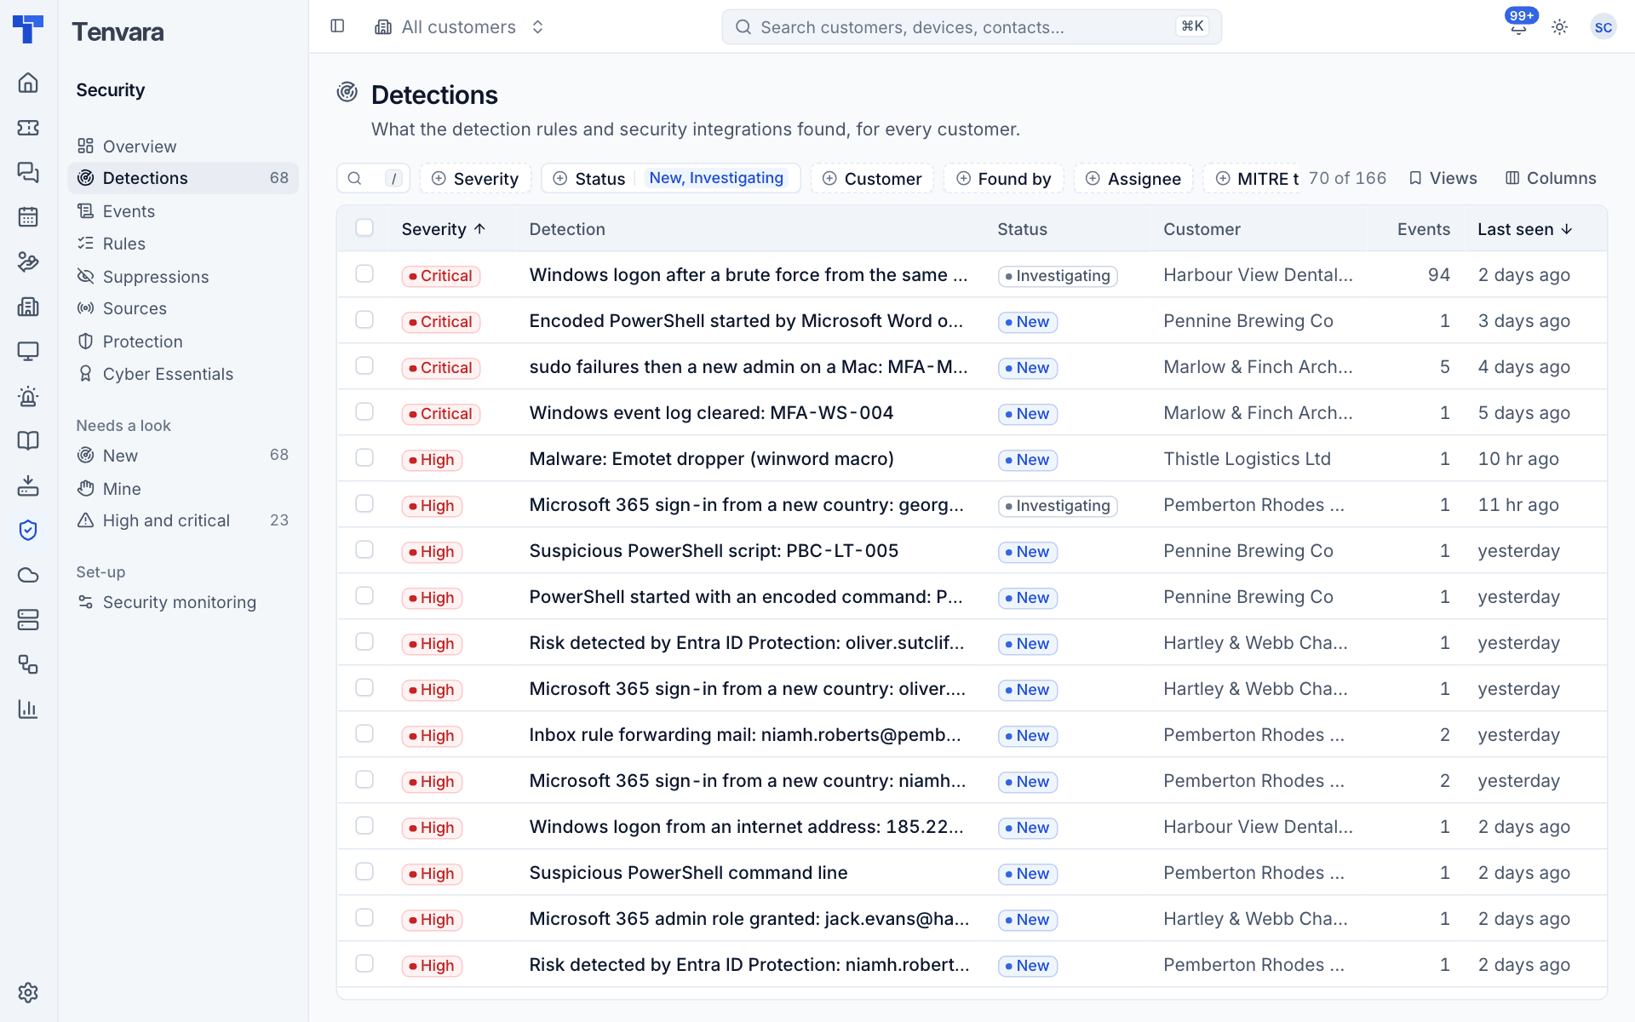Open detection Suspicious PowerShell command line
The height and width of the screenshot is (1022, 1635).
tap(688, 873)
